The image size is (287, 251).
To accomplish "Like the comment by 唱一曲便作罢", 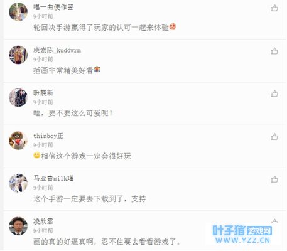I will click(x=274, y=8).
